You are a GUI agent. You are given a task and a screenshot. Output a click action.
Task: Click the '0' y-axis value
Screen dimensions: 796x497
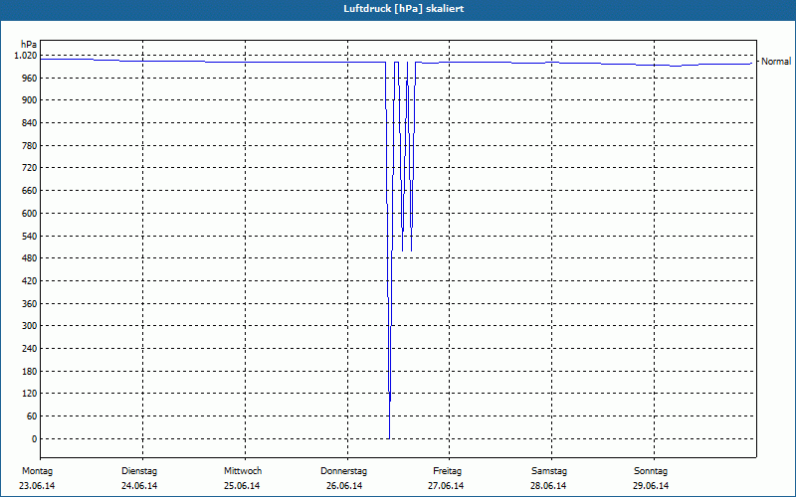coord(35,439)
